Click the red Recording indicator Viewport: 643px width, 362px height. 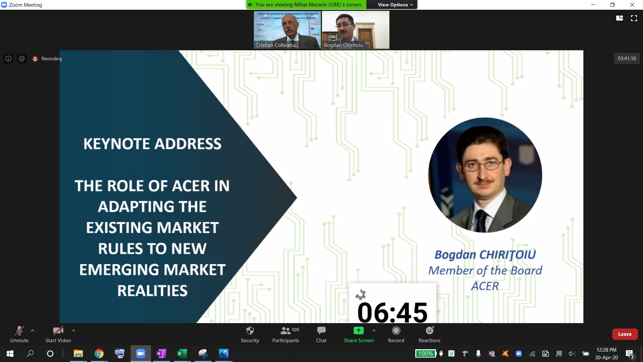(x=47, y=59)
